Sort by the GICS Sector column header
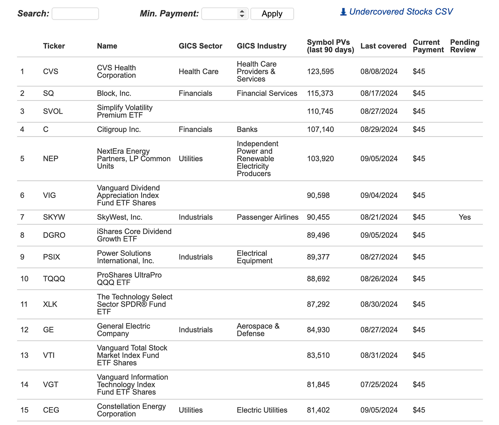The height and width of the screenshot is (425, 499). 200,46
